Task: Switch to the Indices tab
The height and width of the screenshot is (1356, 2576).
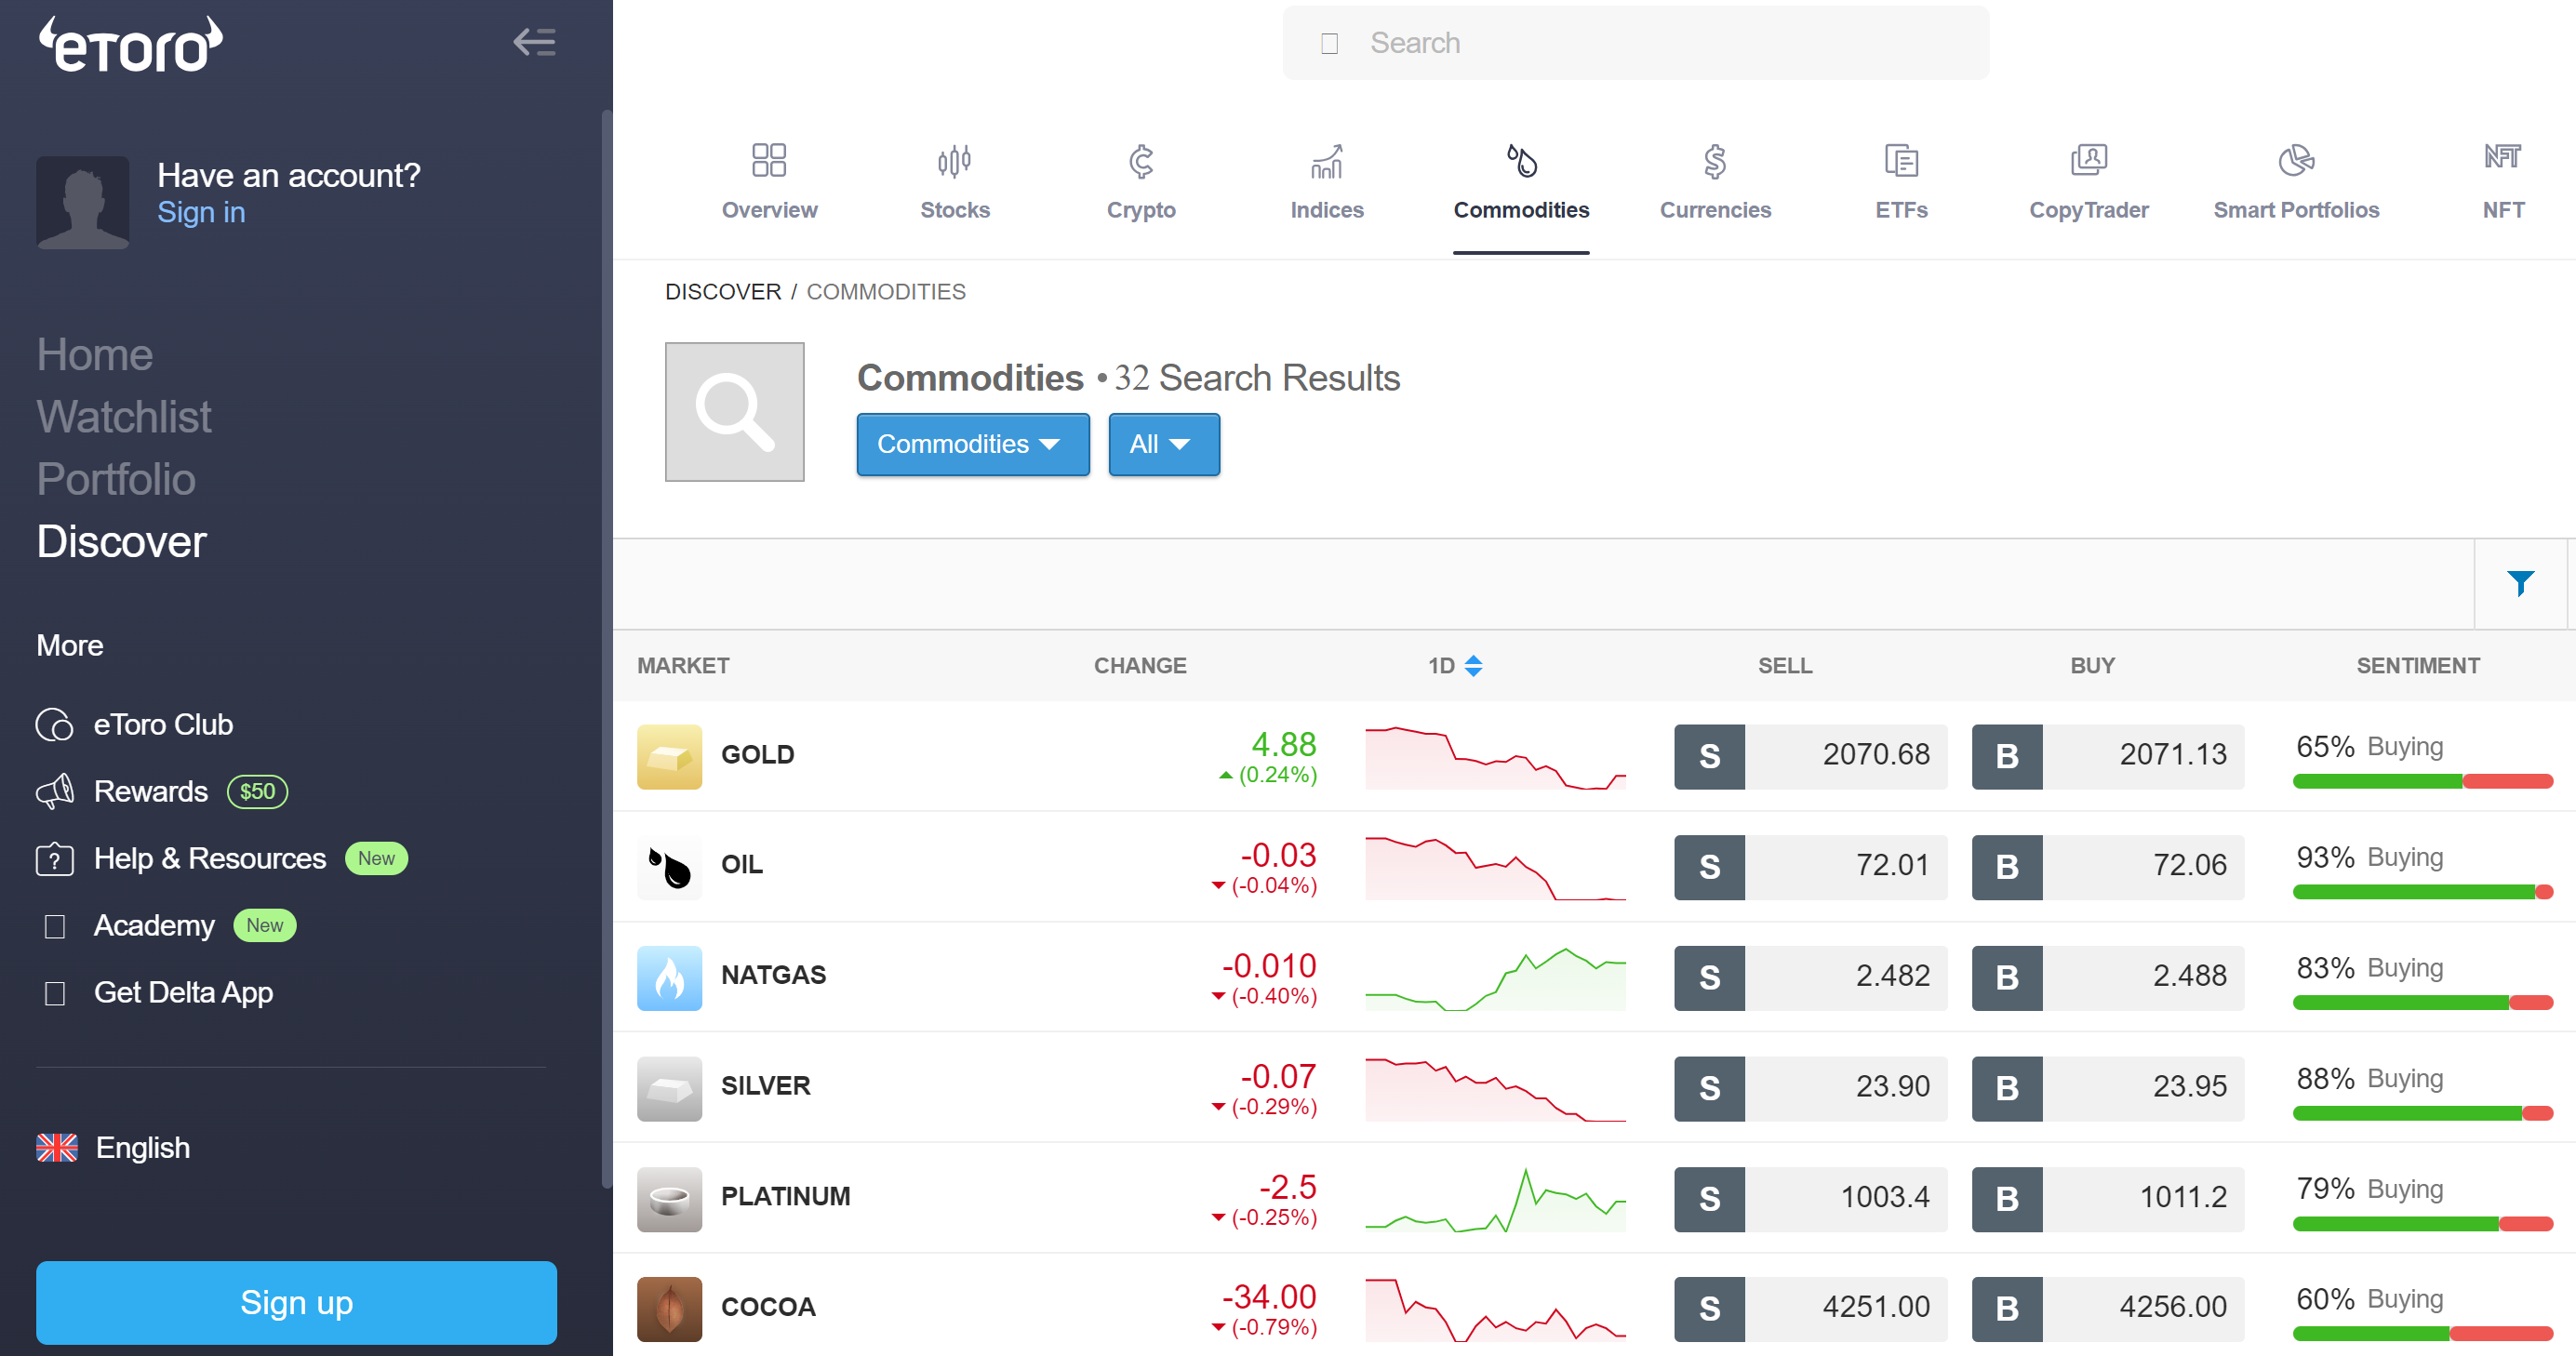Action: coord(1327,184)
